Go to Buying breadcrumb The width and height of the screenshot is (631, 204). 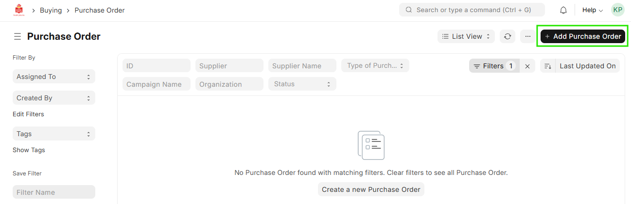51,10
